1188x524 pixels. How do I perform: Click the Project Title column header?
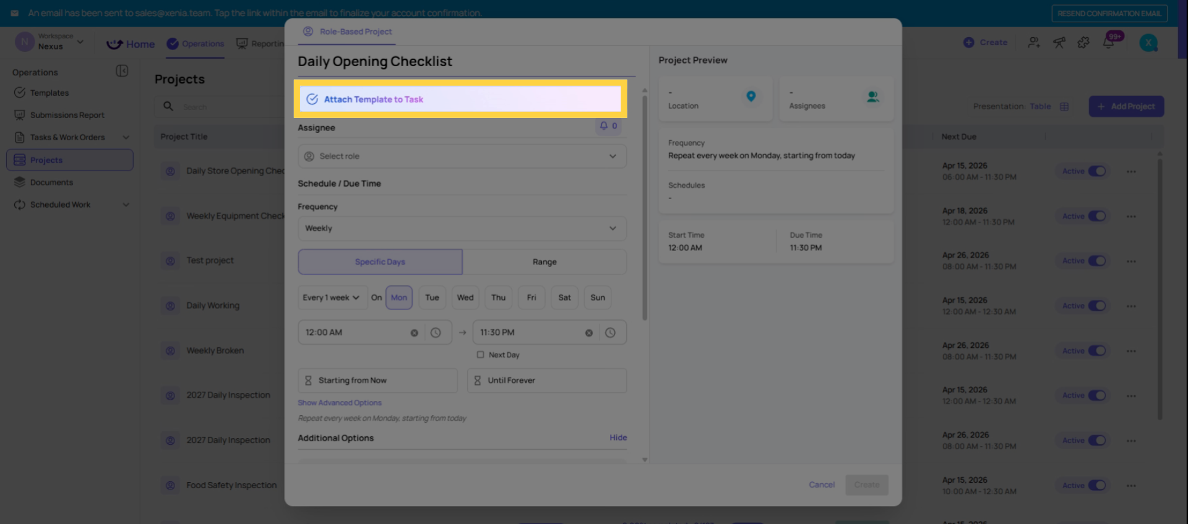point(184,137)
